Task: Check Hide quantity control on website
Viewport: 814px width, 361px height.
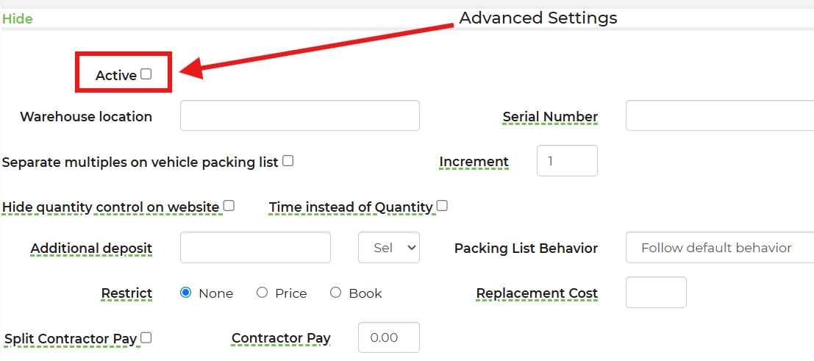Action: pos(229,206)
